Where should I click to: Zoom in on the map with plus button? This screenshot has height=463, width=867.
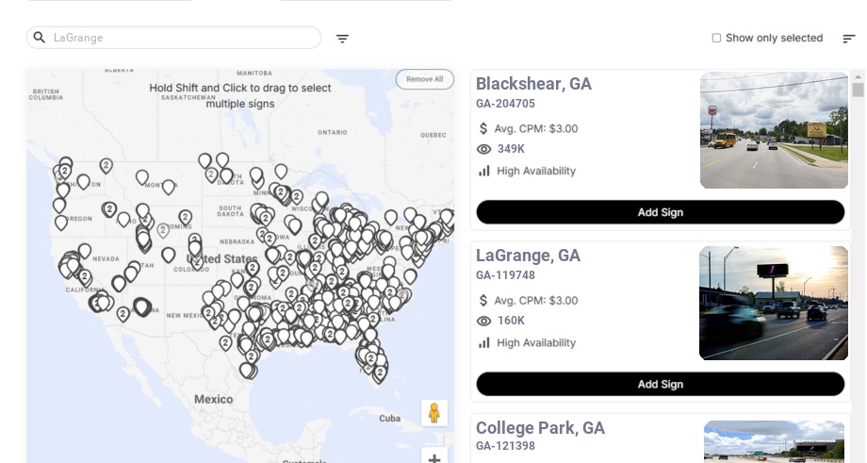434,458
